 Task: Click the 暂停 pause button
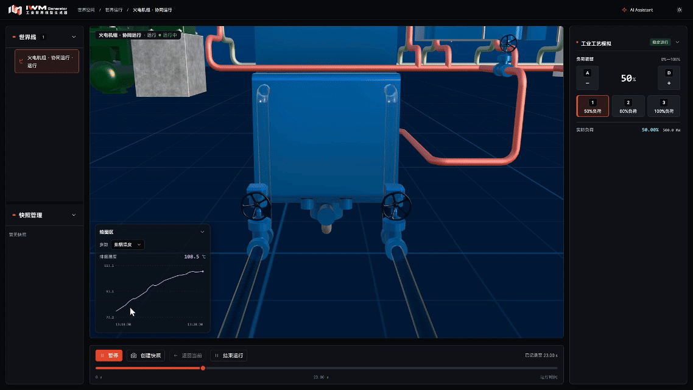point(109,355)
